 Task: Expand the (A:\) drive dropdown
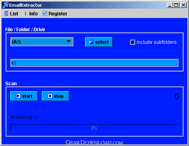pyautogui.click(x=42, y=42)
